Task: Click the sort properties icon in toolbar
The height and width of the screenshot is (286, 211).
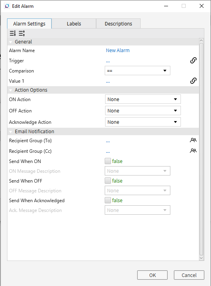Action: click(13, 33)
